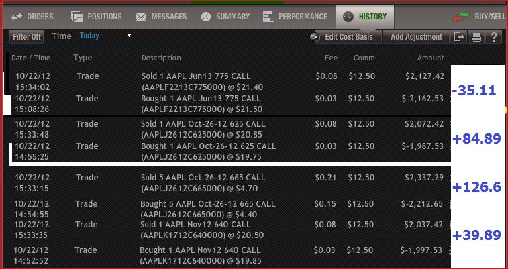Screen dimensions: 508x269
Task: Click the $0.15 fee cell
Action: tap(325, 204)
